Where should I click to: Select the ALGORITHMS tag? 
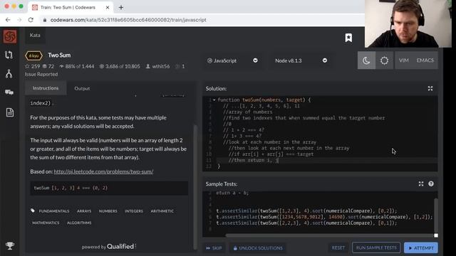(79, 223)
